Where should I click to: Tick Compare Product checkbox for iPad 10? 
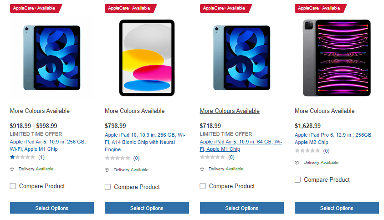pyautogui.click(x=108, y=187)
